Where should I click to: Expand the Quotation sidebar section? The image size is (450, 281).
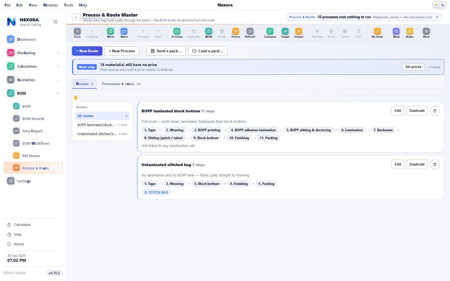tap(58, 80)
